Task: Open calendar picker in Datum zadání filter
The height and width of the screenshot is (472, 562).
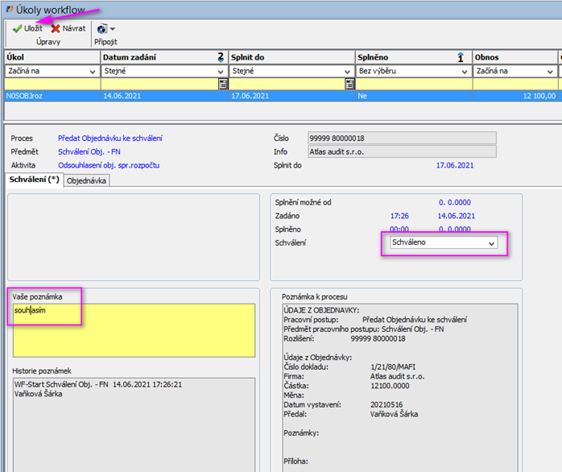Action: click(x=222, y=84)
